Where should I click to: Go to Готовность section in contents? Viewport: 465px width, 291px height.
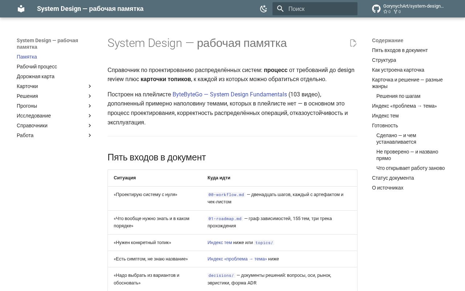[385, 125]
